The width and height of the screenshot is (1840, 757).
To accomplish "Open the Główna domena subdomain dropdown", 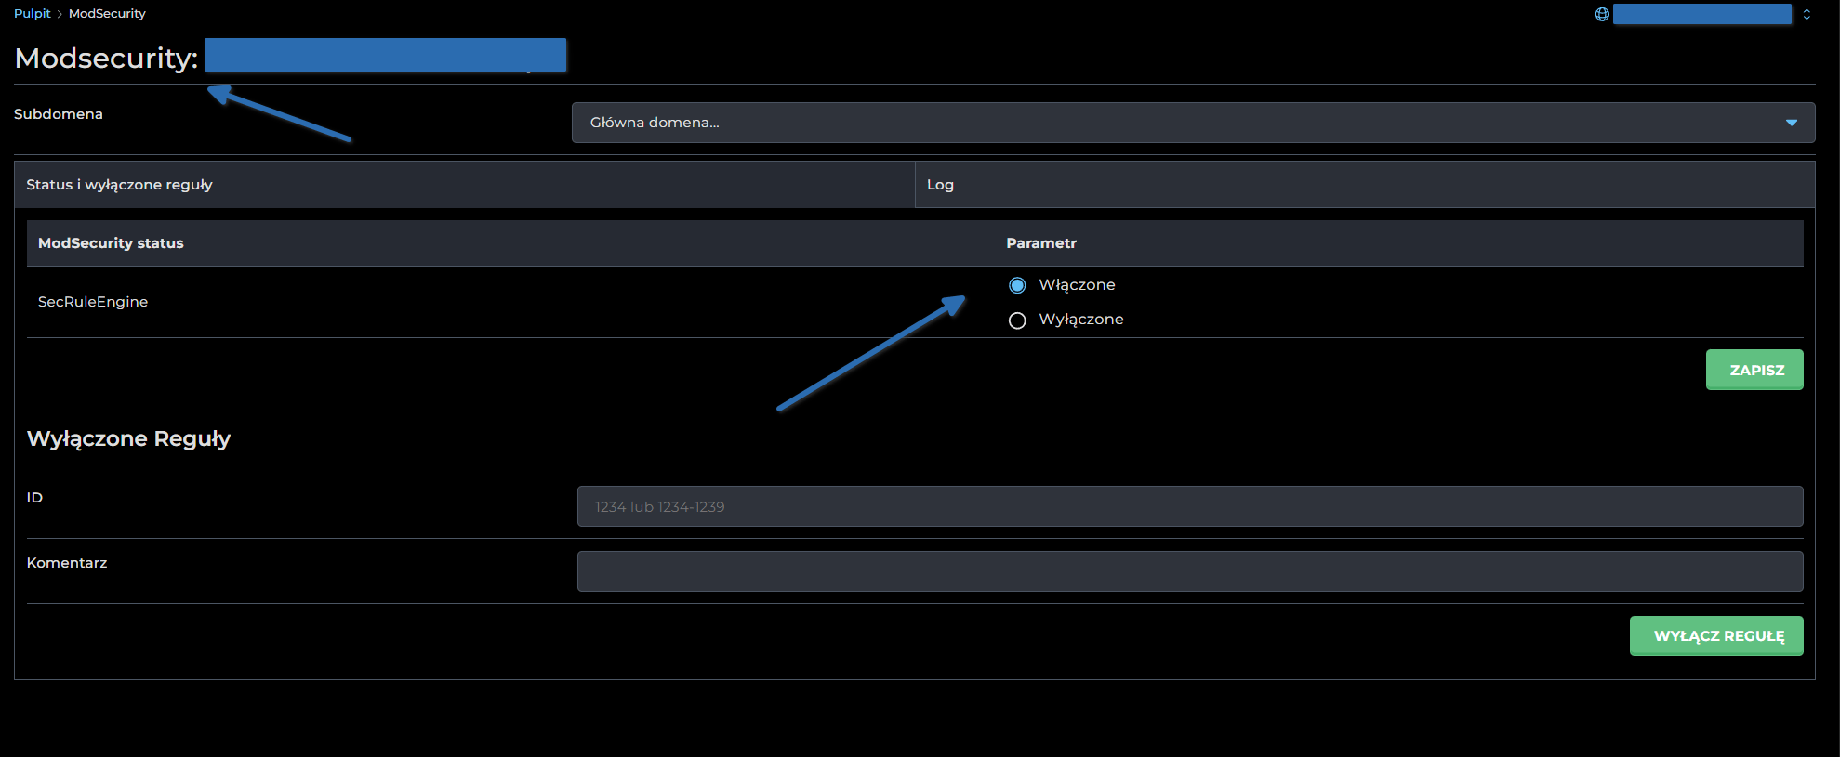I will pos(1192,123).
